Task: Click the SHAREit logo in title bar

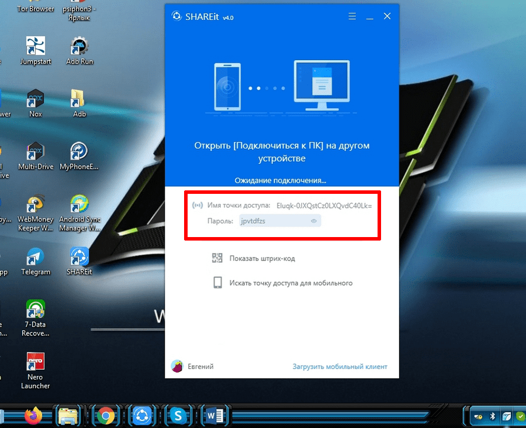Action: point(177,16)
